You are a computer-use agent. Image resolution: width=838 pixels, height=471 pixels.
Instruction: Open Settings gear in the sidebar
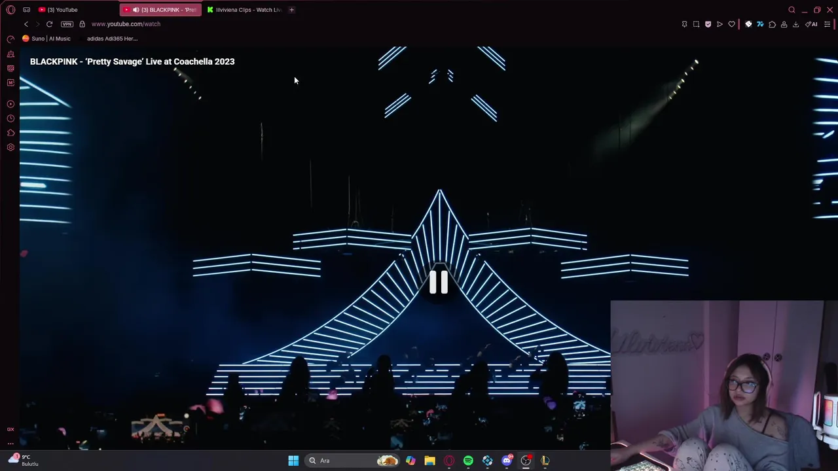coord(10,147)
